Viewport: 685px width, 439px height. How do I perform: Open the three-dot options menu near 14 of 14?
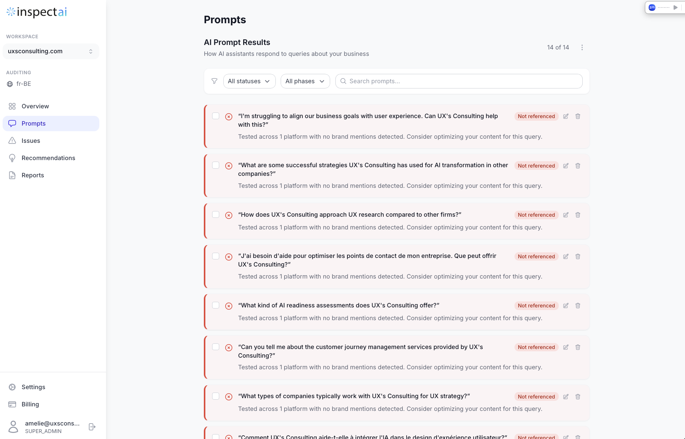582,47
